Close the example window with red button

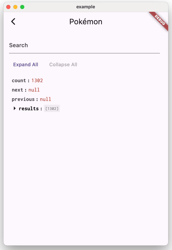tap(8, 7)
